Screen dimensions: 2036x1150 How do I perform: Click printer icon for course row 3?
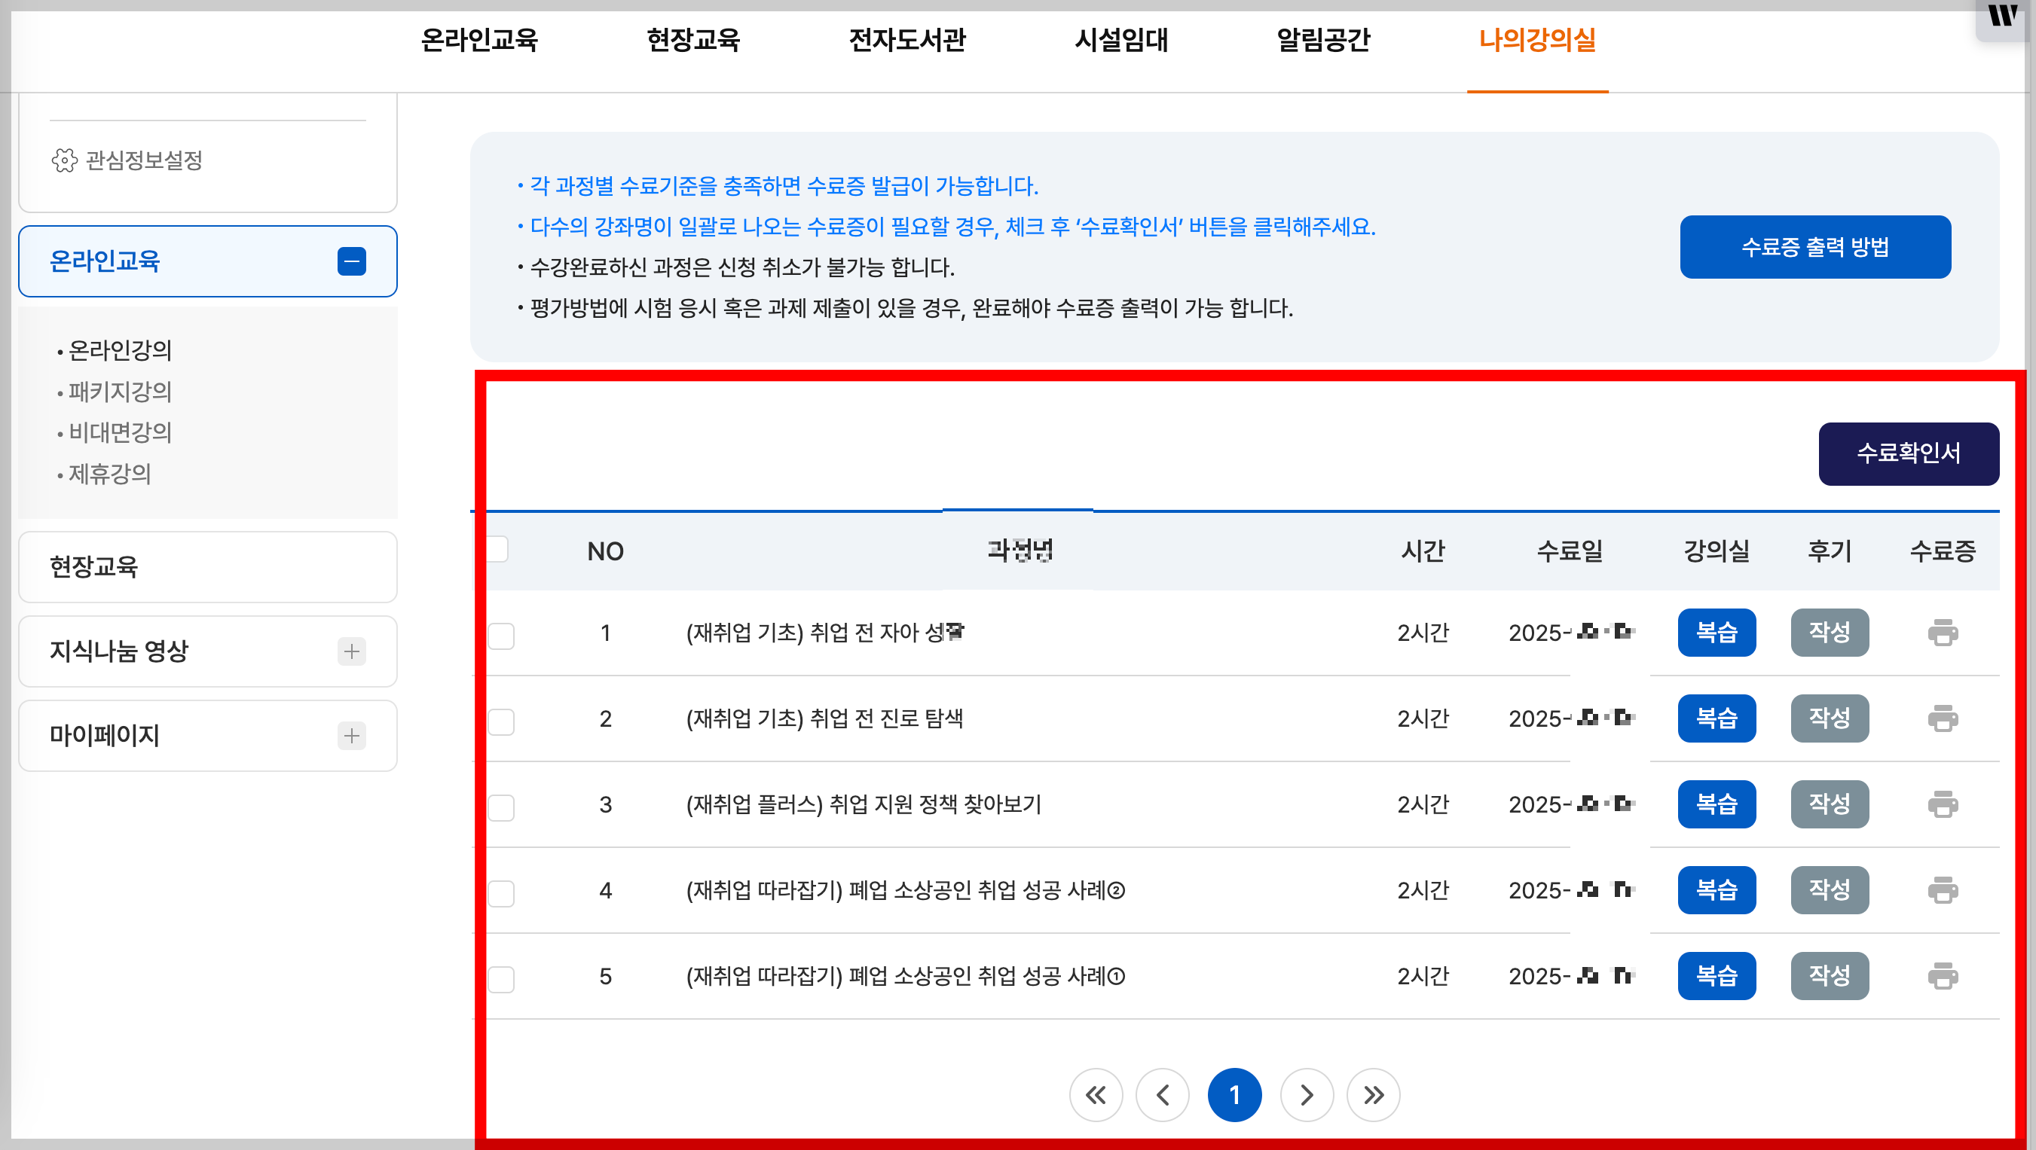point(1942,804)
